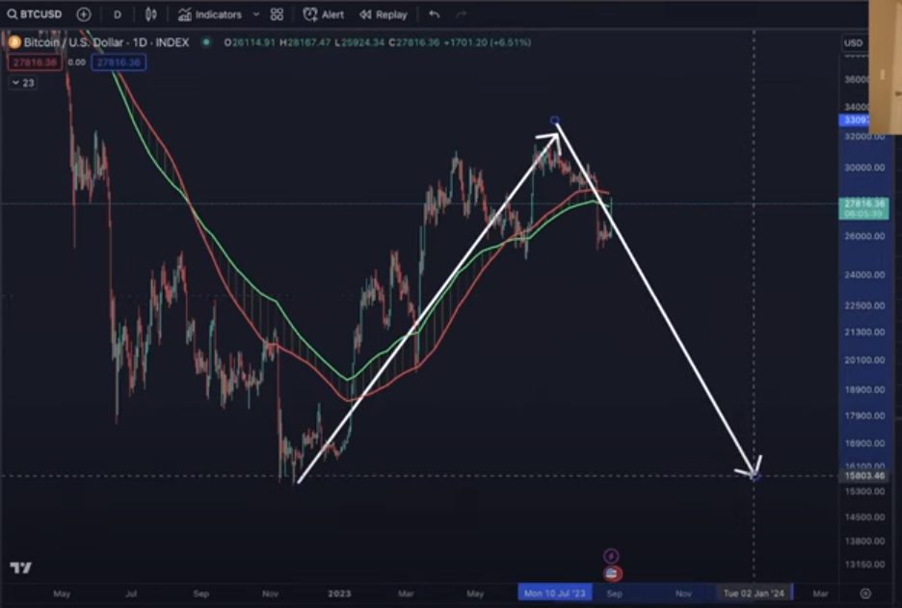Viewport: 902px width, 608px height.
Task: Select the arrow anchor point at the top
Action: pyautogui.click(x=554, y=120)
